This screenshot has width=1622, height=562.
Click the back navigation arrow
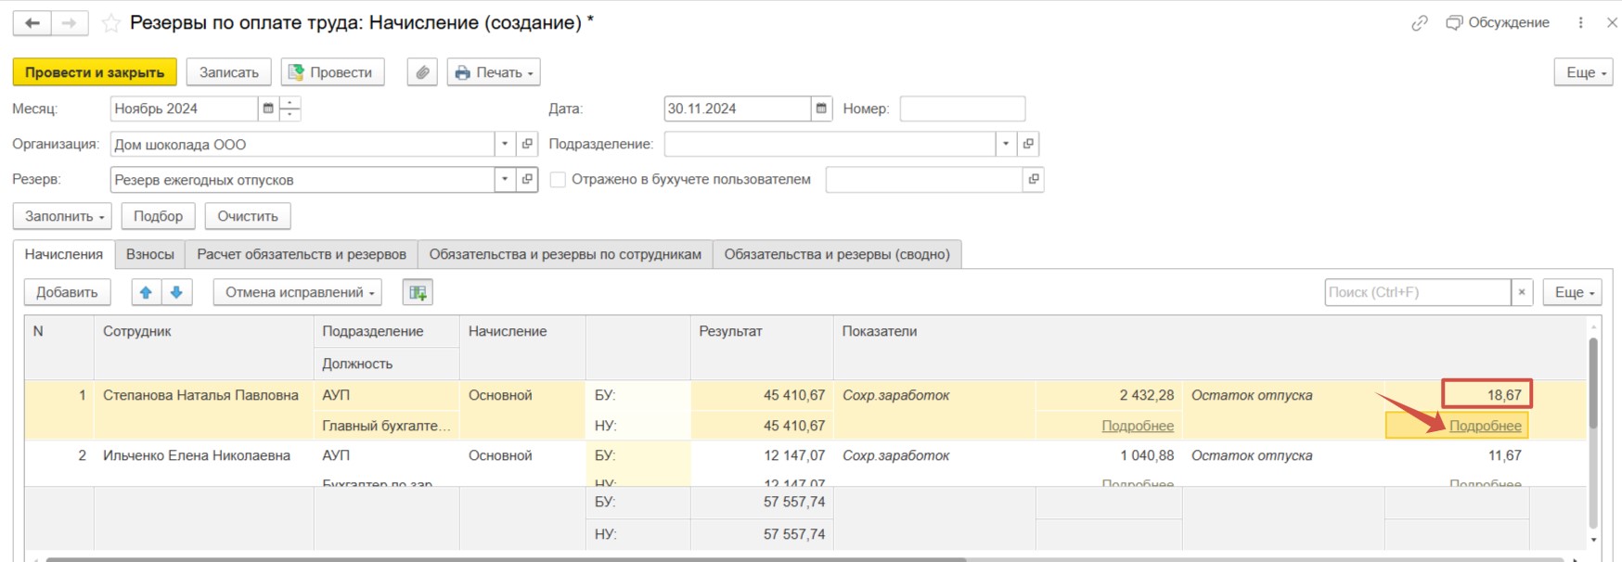tap(32, 23)
